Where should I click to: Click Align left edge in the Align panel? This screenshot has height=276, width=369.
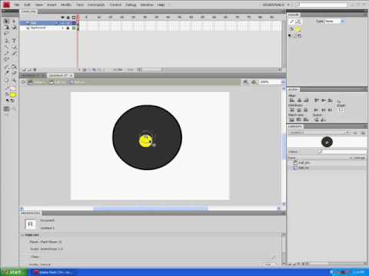point(292,100)
